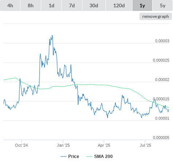Switch chart to 120d range
The height and width of the screenshot is (166, 173).
click(x=119, y=5)
